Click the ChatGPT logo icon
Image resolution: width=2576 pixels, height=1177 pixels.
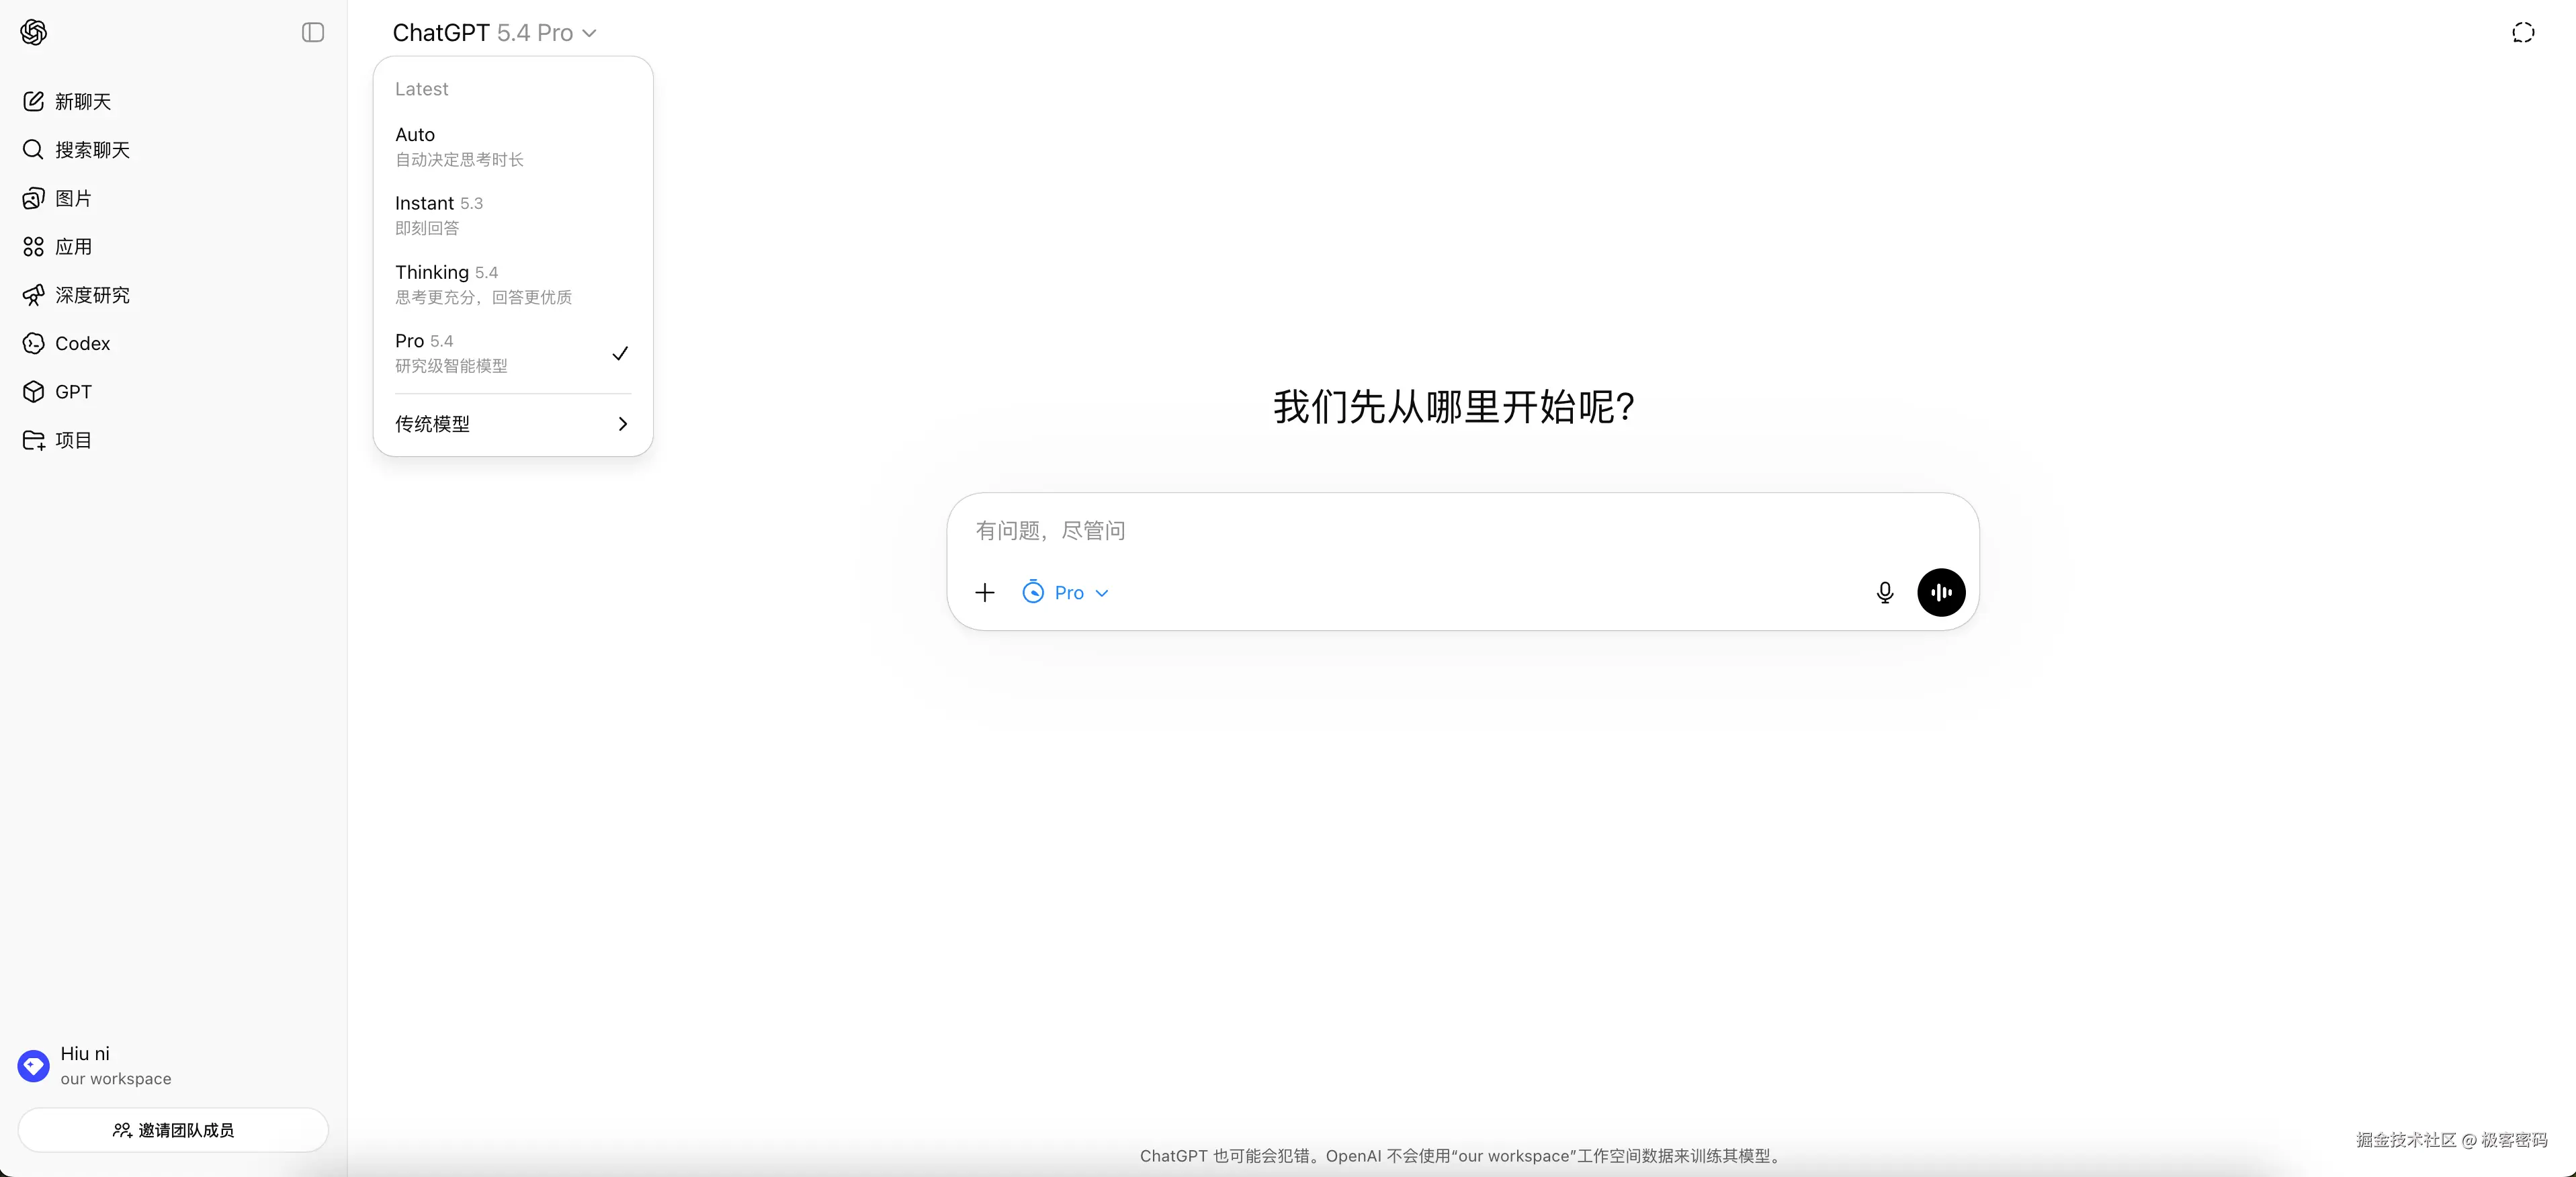[x=33, y=33]
